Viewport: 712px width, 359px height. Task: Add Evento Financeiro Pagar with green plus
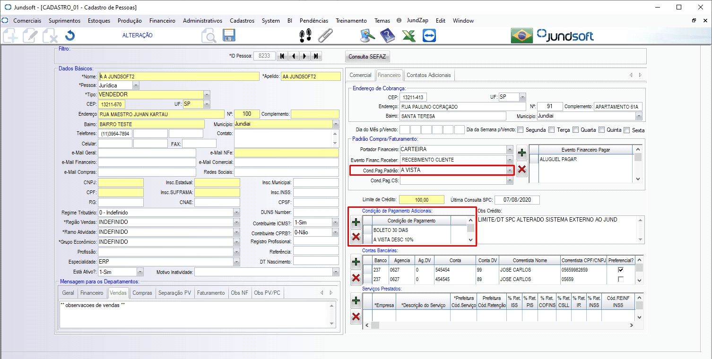[522, 153]
